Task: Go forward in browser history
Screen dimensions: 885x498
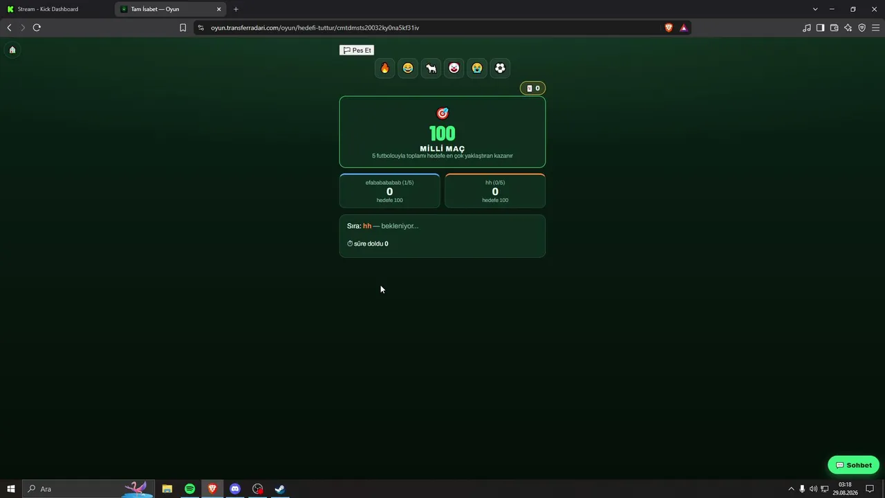Action: pyautogui.click(x=23, y=28)
